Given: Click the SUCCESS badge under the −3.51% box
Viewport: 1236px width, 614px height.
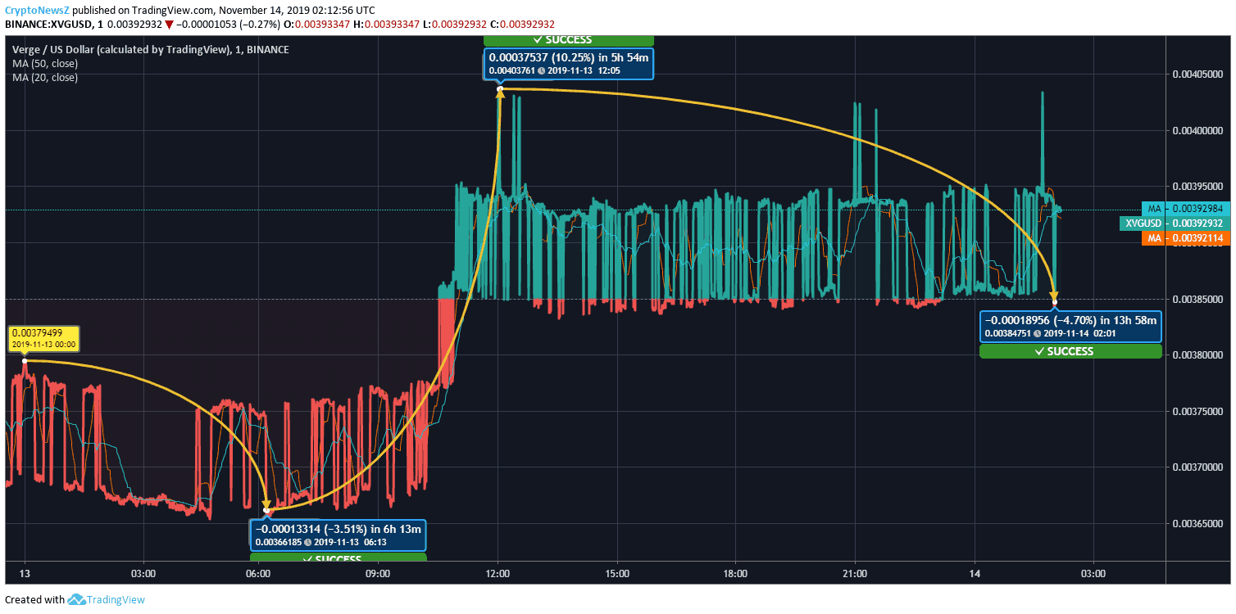Looking at the screenshot, I should pyautogui.click(x=339, y=558).
